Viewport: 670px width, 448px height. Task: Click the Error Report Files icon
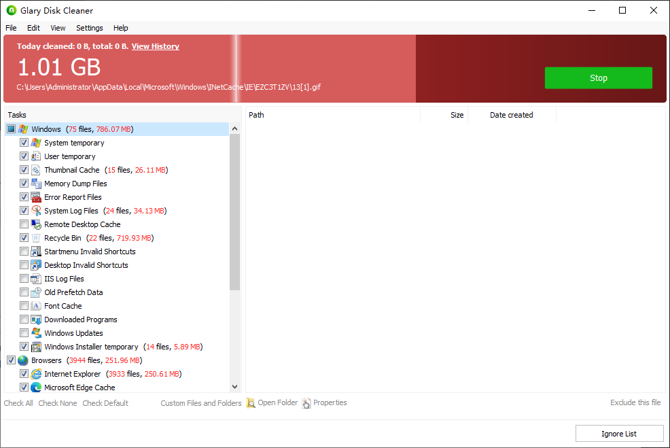[x=35, y=196]
